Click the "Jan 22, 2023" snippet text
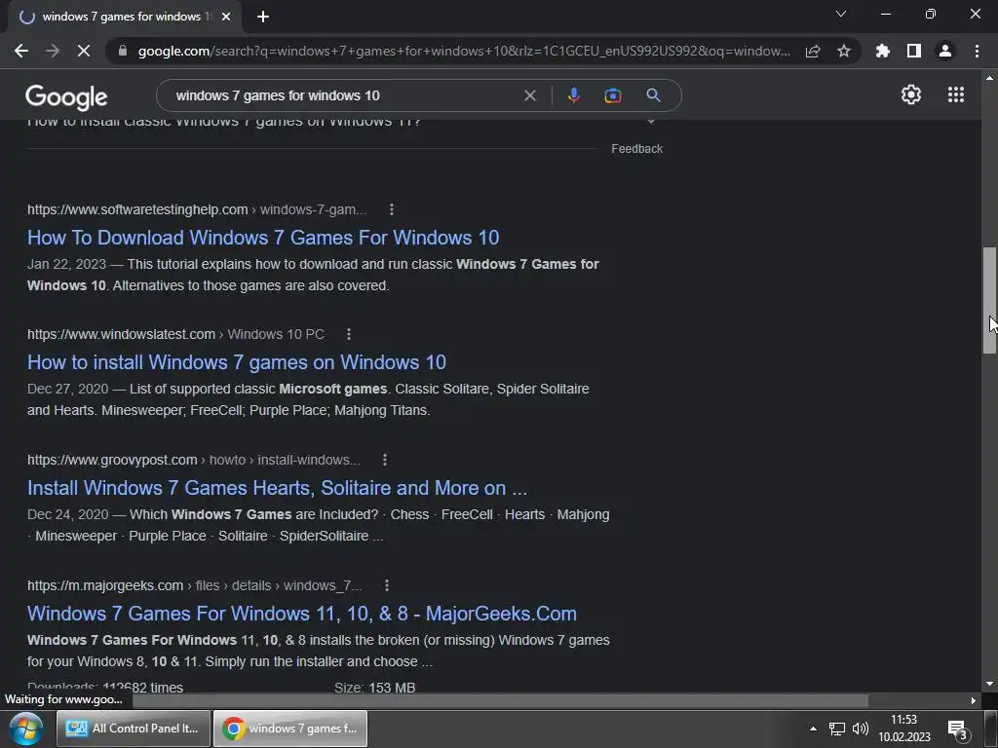Viewport: 998px width, 748px height. coord(66,264)
